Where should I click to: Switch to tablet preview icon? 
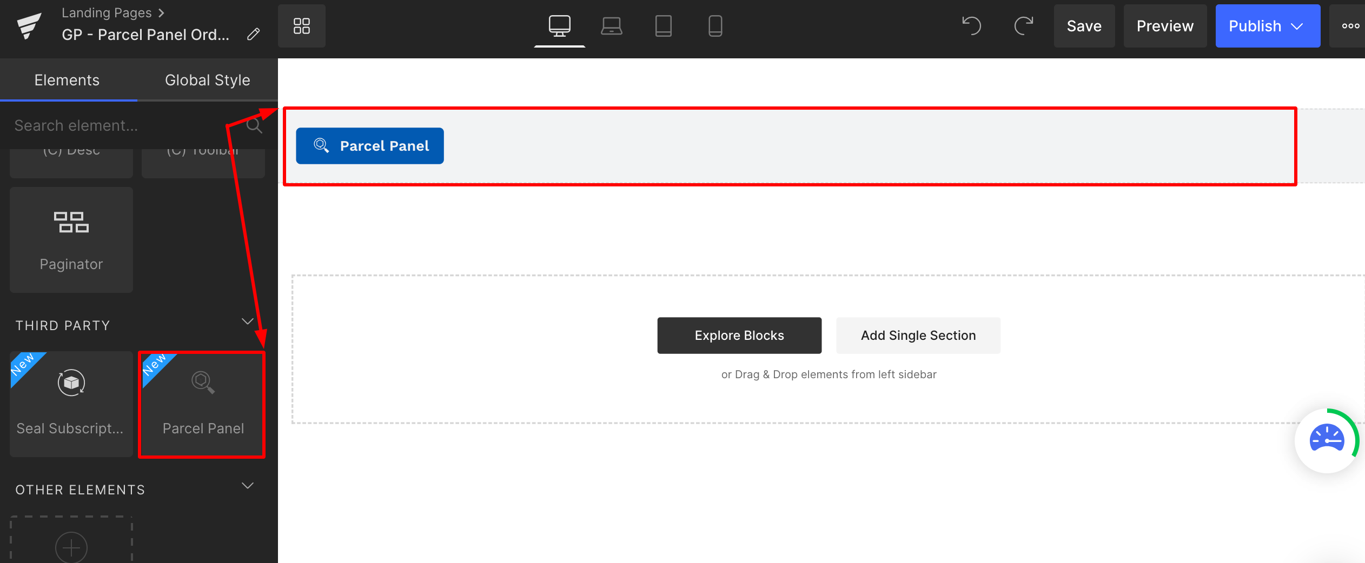pos(664,25)
